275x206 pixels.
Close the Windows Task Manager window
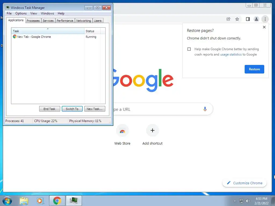[106, 8]
